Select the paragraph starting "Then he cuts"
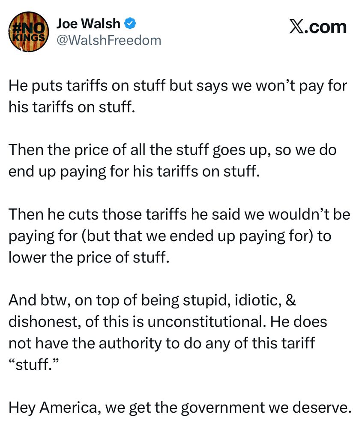Viewport: 362px width, 429px height. 179,236
